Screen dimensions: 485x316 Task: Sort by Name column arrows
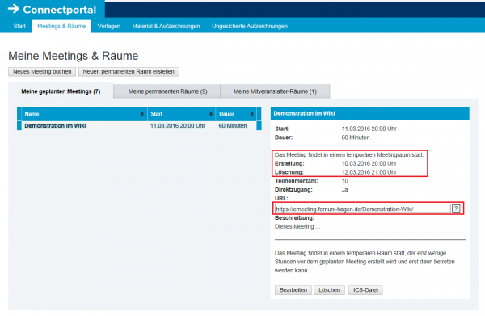pyautogui.click(x=142, y=114)
